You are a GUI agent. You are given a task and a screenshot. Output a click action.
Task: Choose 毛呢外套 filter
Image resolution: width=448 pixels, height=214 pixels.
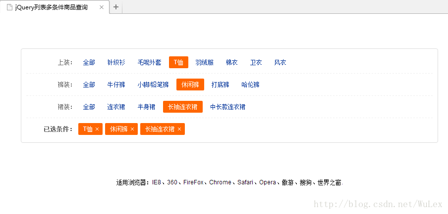click(150, 62)
